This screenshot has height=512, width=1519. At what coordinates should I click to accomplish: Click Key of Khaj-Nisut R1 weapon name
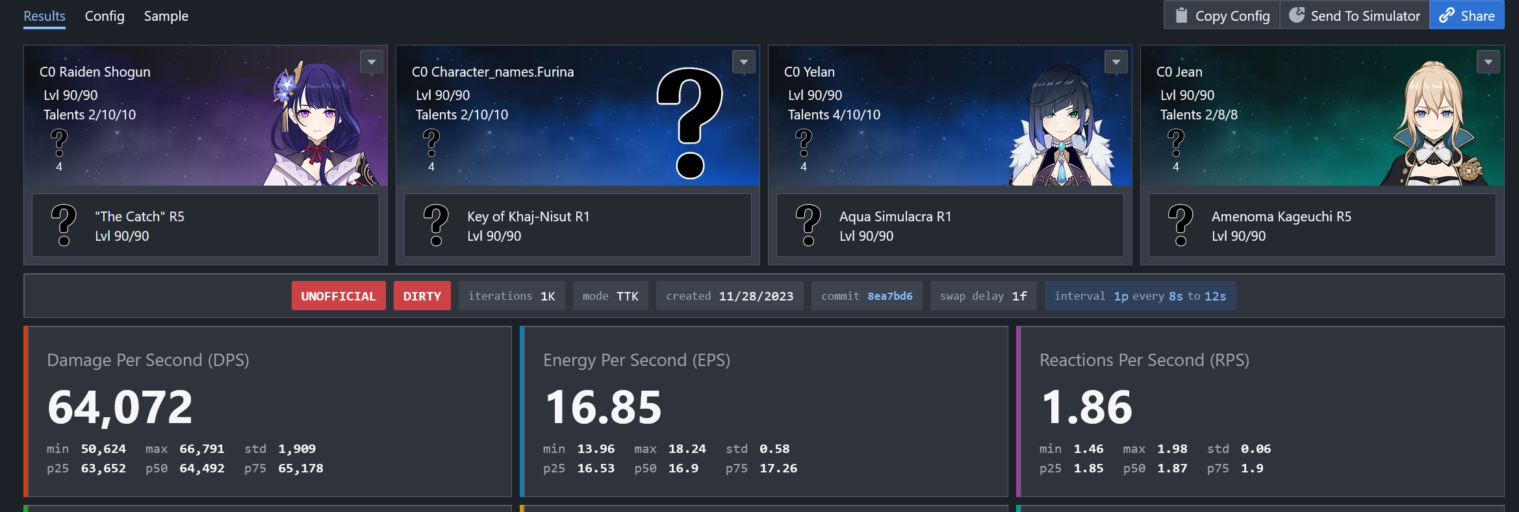tap(528, 217)
